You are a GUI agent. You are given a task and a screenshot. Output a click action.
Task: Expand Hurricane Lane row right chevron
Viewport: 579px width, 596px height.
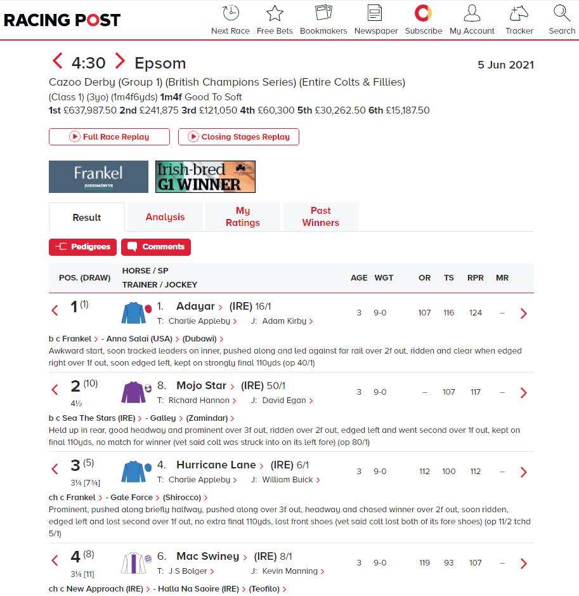coord(524,472)
